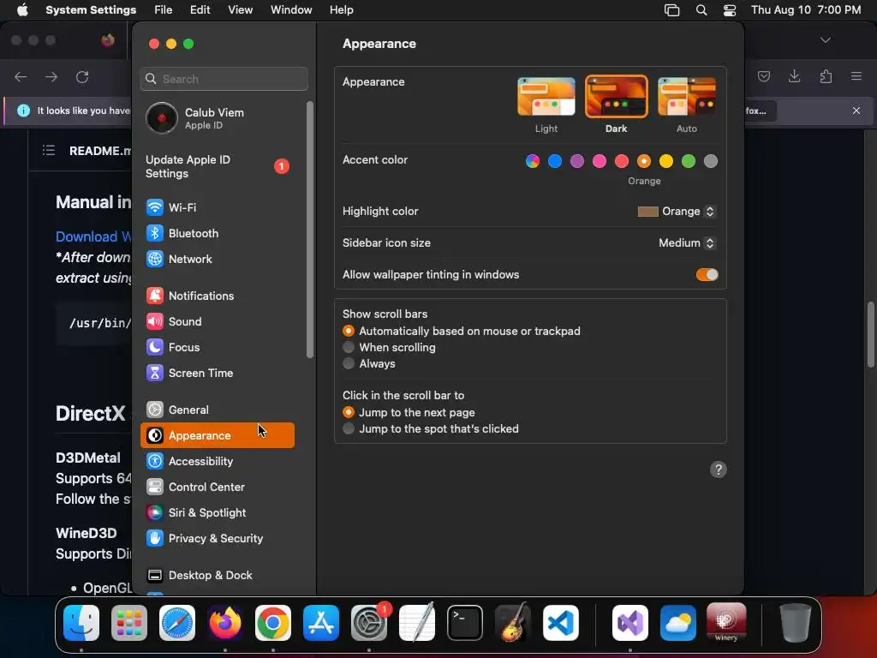877x658 pixels.
Task: Select the graphite accent color
Action: coord(711,161)
